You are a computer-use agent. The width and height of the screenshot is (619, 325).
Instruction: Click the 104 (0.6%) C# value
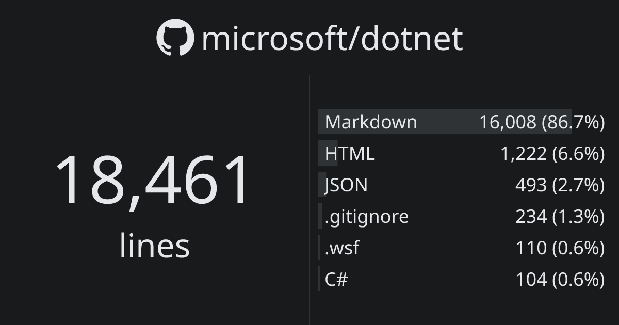(x=560, y=280)
